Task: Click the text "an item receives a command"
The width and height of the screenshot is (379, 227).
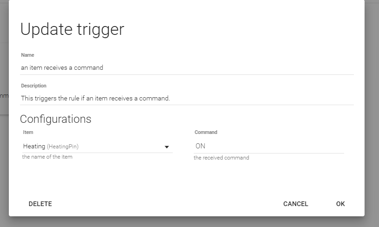Action: tap(62, 67)
